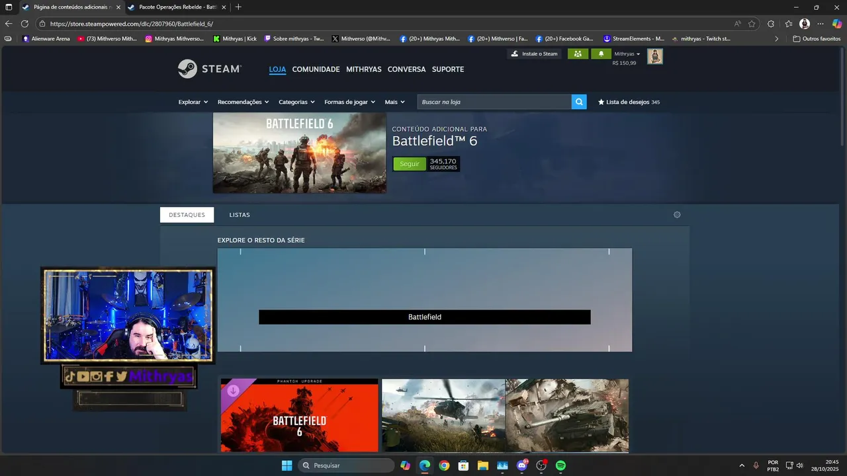Open Lista de desejos link
The width and height of the screenshot is (847, 476).
pos(629,102)
